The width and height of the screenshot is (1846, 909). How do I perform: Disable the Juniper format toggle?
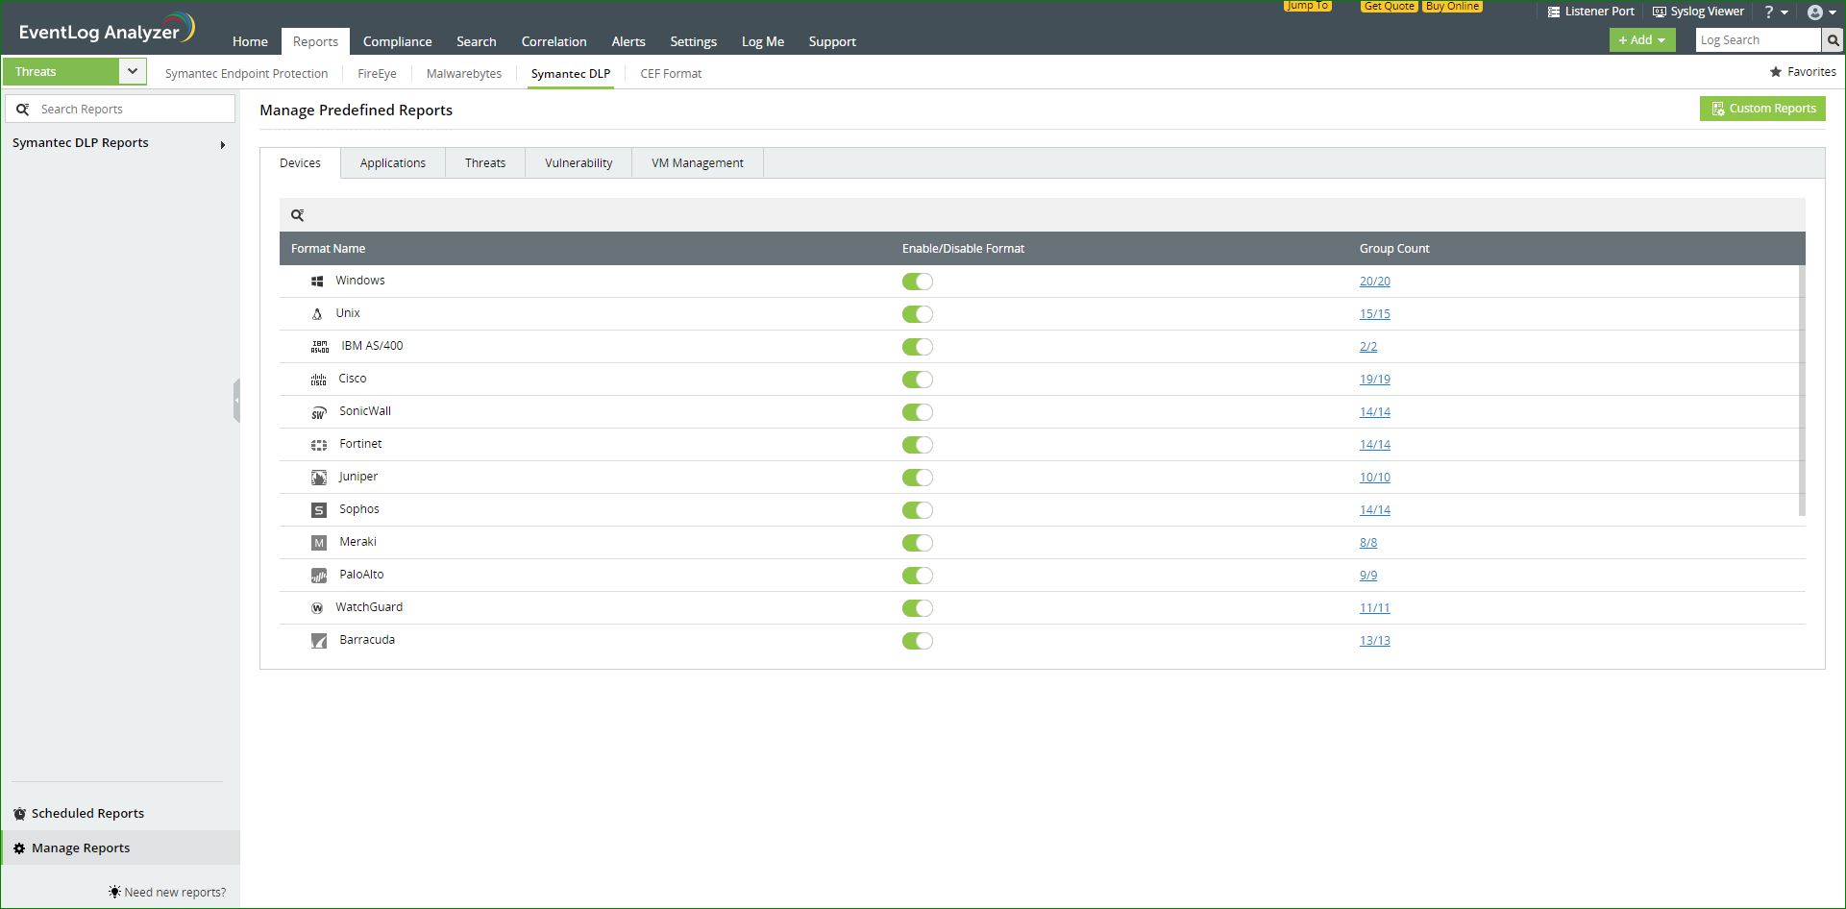918,478
